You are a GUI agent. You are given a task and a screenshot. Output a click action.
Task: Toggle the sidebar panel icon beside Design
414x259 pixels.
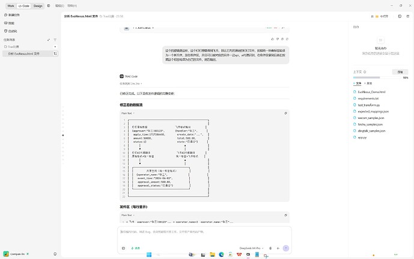49,5
